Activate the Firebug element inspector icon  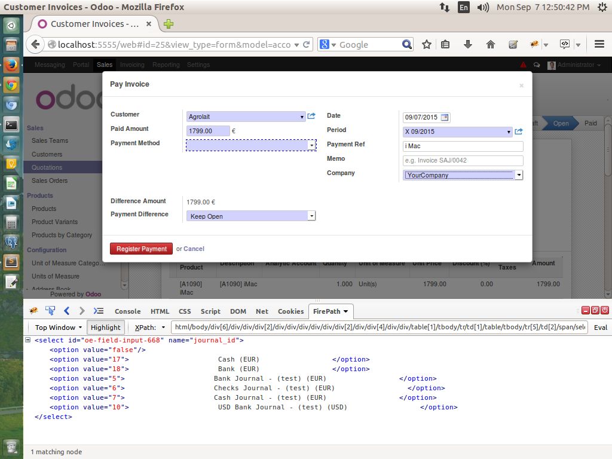pos(50,311)
